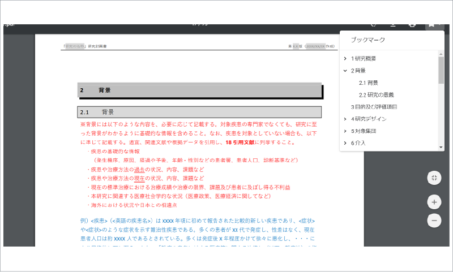Click the bookmark panel scrollbar thumb
Screen dimensions: 453x272
pyautogui.click(x=441, y=70)
